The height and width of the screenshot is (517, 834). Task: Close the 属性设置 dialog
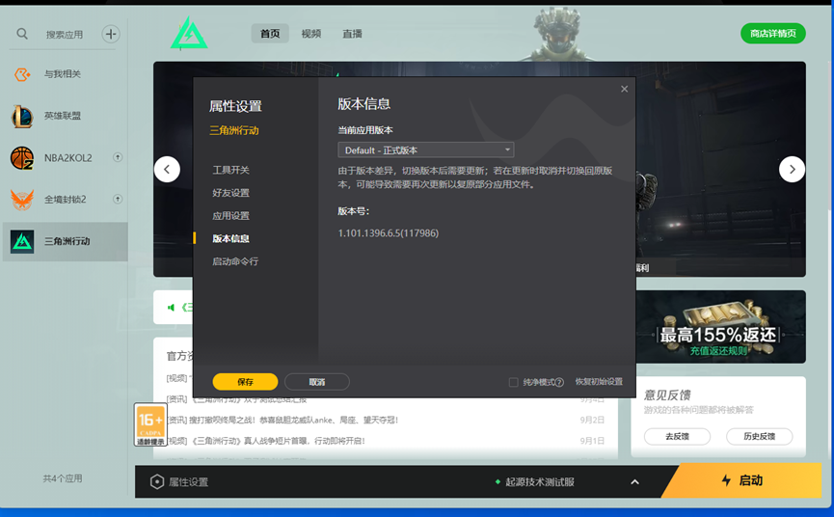point(625,89)
